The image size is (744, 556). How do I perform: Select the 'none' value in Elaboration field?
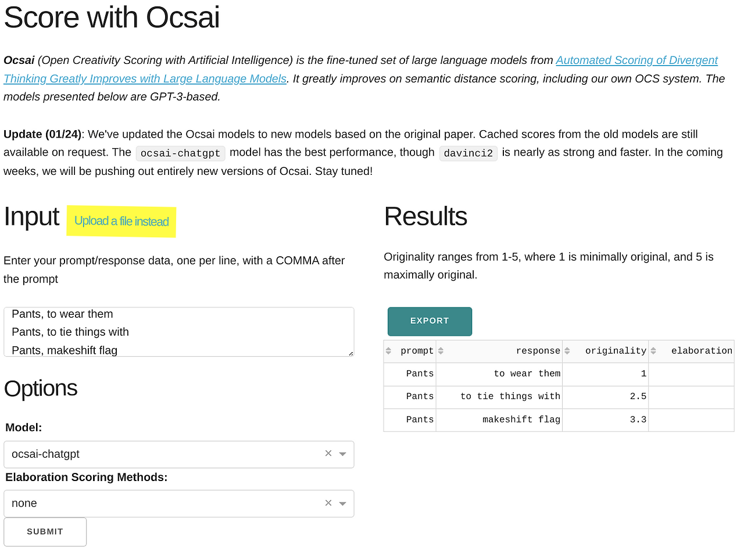coord(24,504)
